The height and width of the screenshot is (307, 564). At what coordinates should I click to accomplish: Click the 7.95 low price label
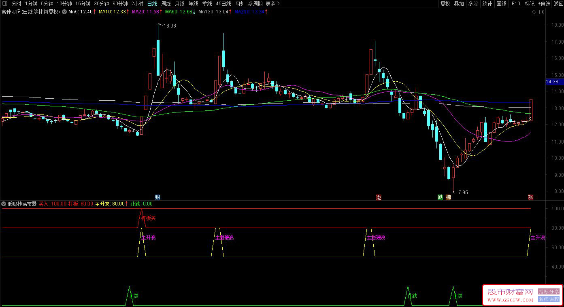pyautogui.click(x=463, y=193)
